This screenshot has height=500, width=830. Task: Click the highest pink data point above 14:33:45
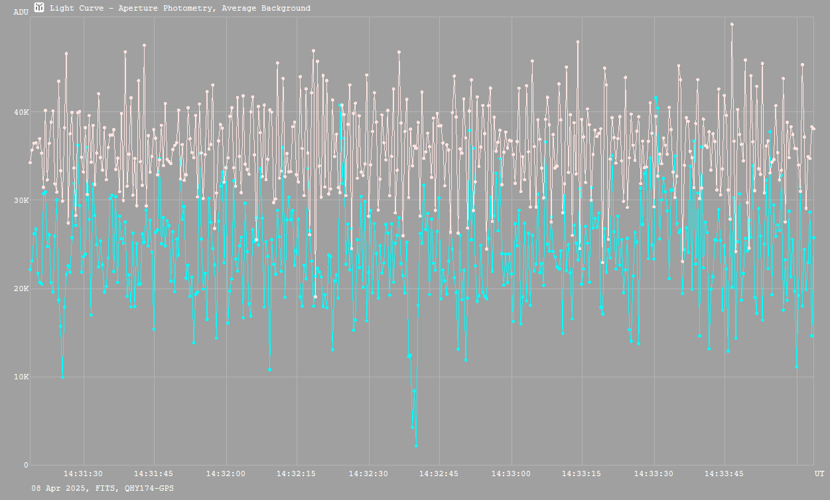[732, 24]
